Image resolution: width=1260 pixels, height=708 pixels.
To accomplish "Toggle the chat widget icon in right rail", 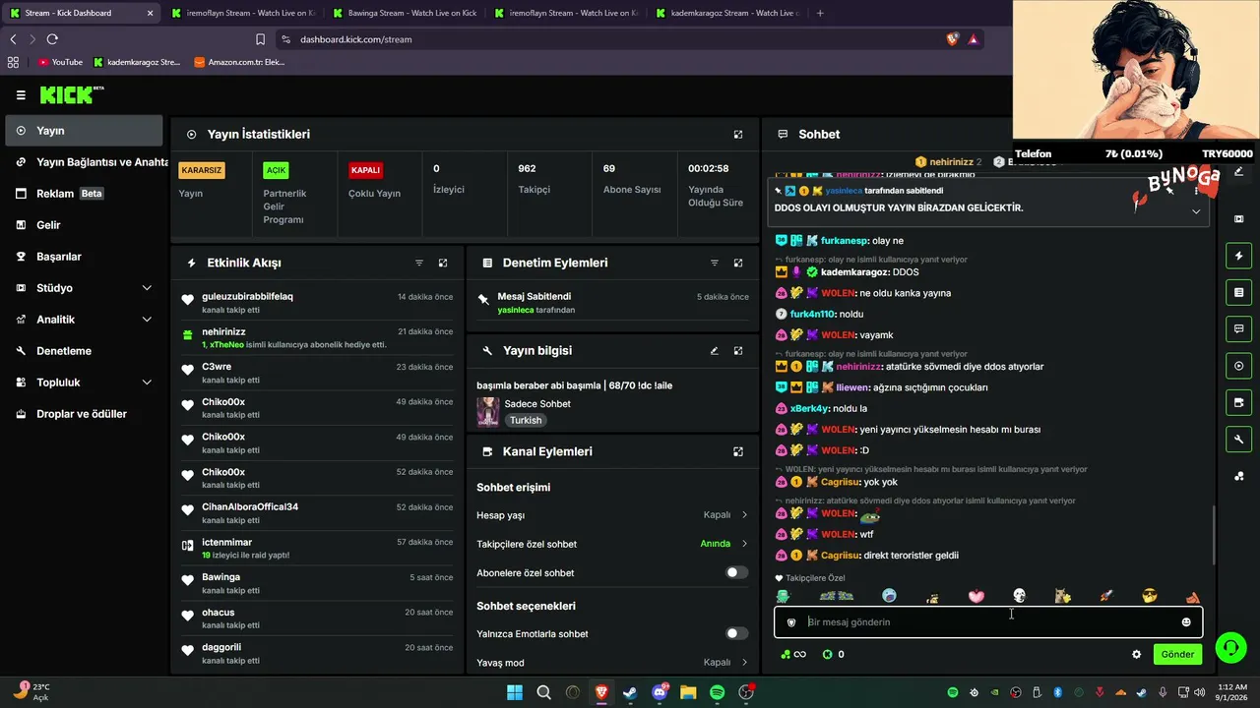I will (1238, 328).
